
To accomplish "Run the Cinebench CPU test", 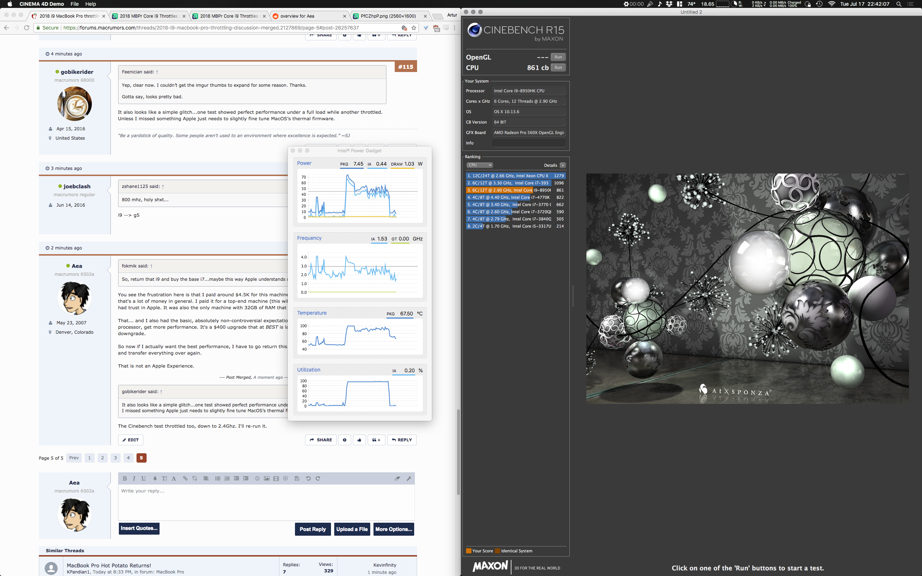I will 558,67.
